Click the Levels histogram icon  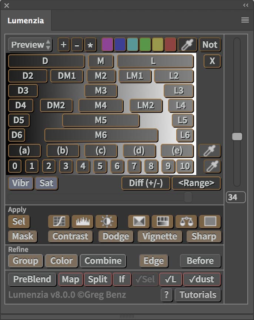[83, 221]
